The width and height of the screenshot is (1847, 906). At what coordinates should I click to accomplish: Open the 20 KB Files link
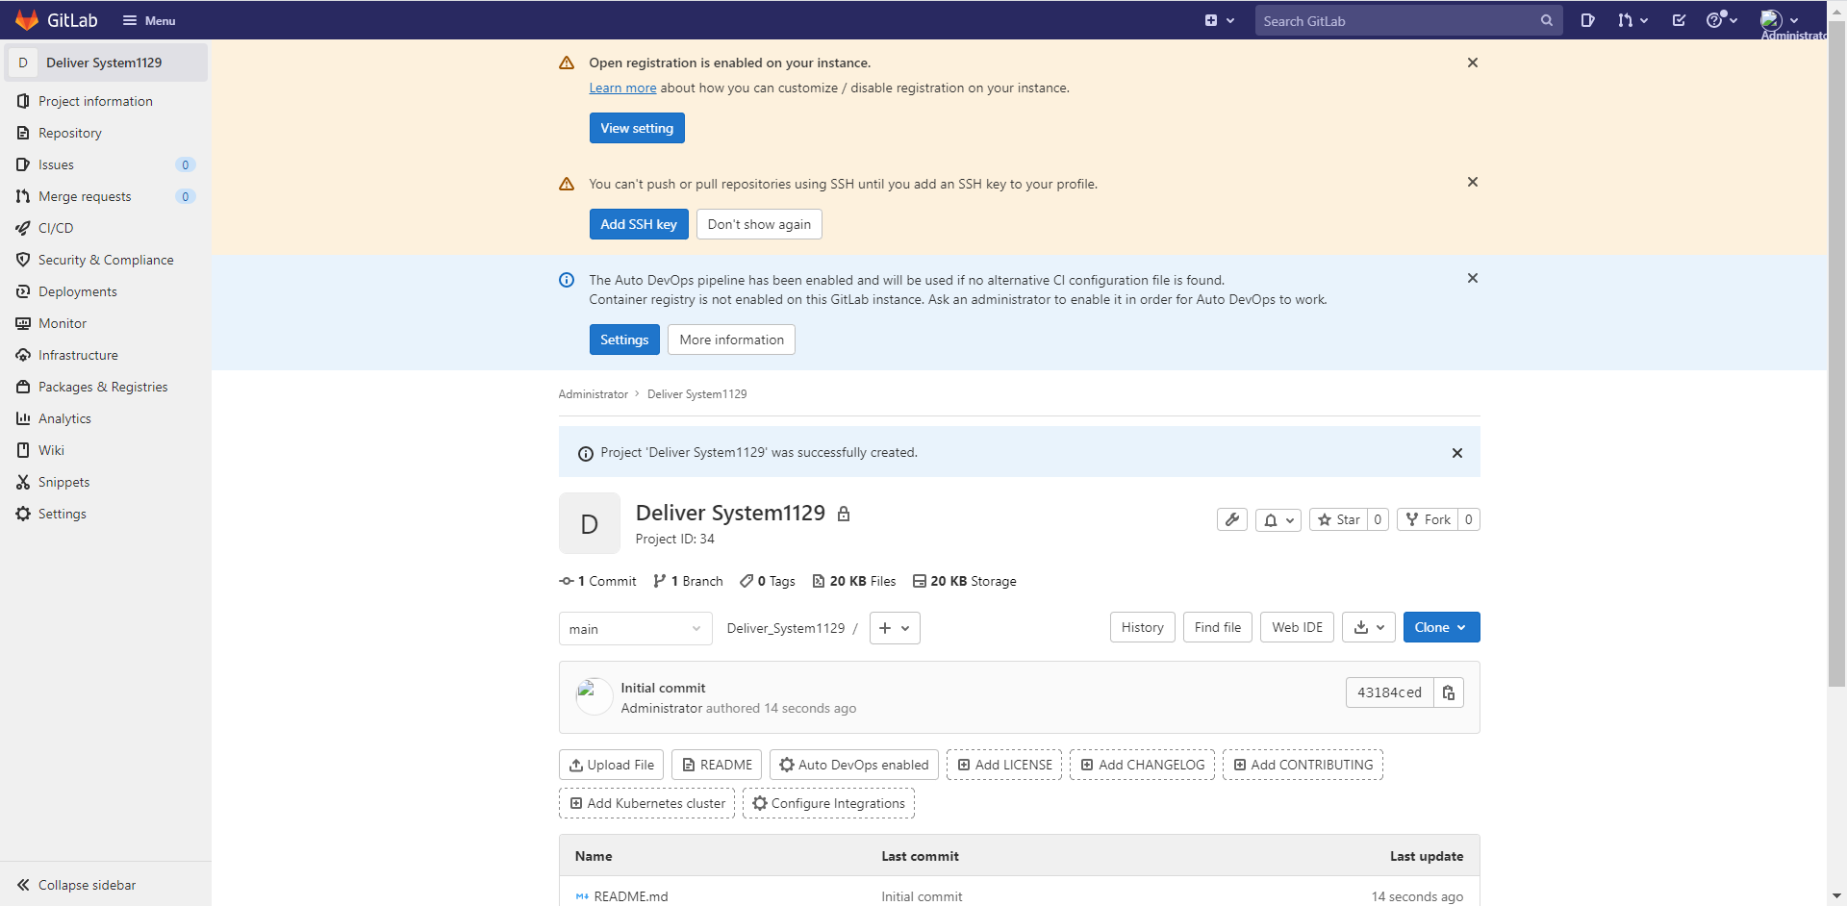pyautogui.click(x=854, y=581)
